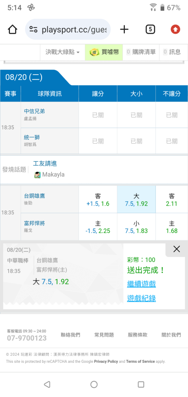Open tab switcher showing 5 tabs
This screenshot has width=188, height=397.
[150, 30]
